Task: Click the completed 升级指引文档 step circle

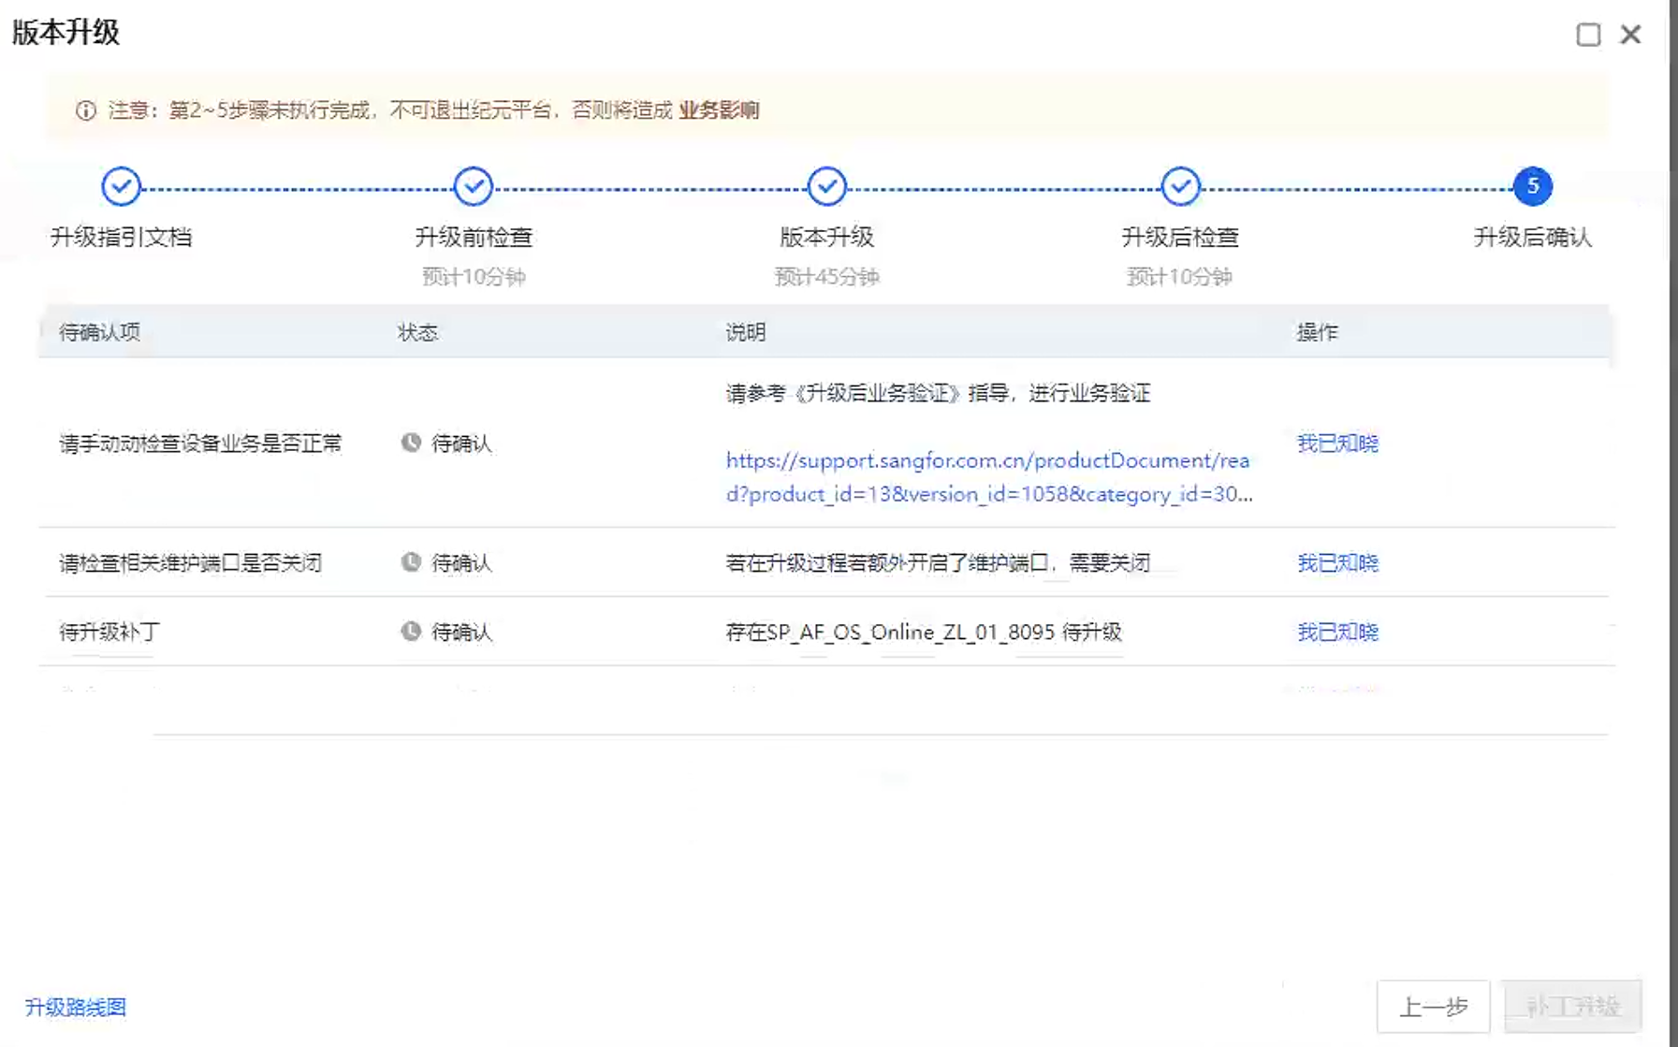Action: [121, 186]
